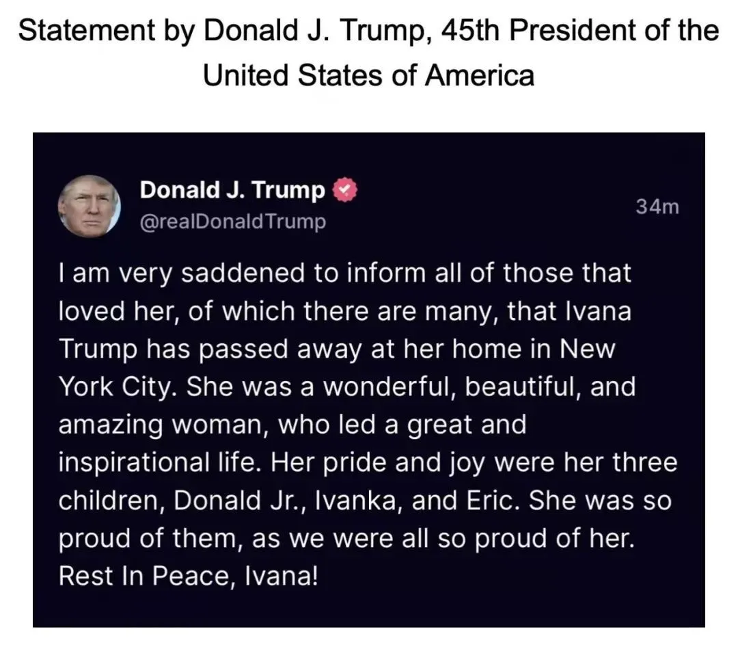Viewport: 738px width, 662px height.
Task: Click the Donald J. Trump display name
Action: point(232,190)
